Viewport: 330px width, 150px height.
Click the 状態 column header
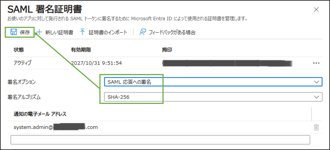point(19,50)
